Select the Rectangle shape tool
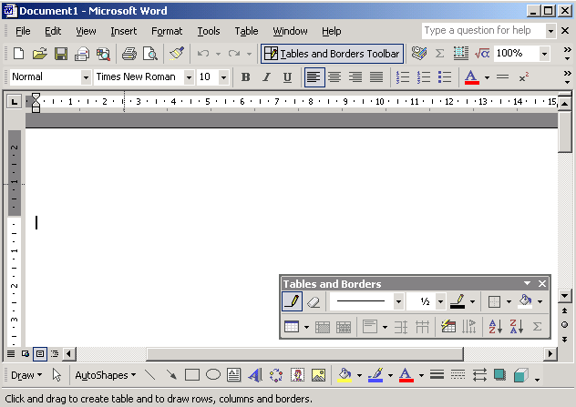 [192, 374]
